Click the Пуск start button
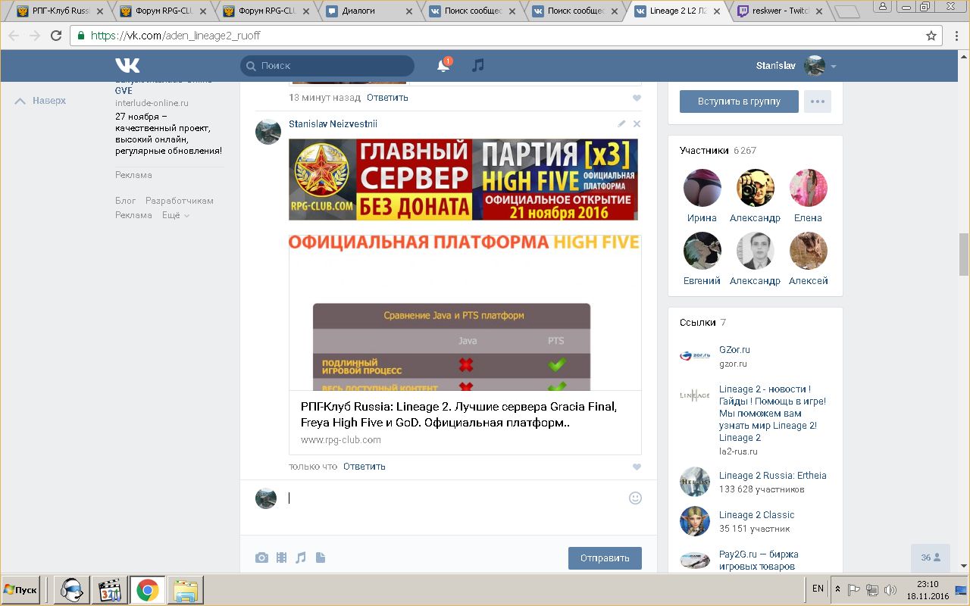Screen dimensions: 970x606 click(21, 589)
